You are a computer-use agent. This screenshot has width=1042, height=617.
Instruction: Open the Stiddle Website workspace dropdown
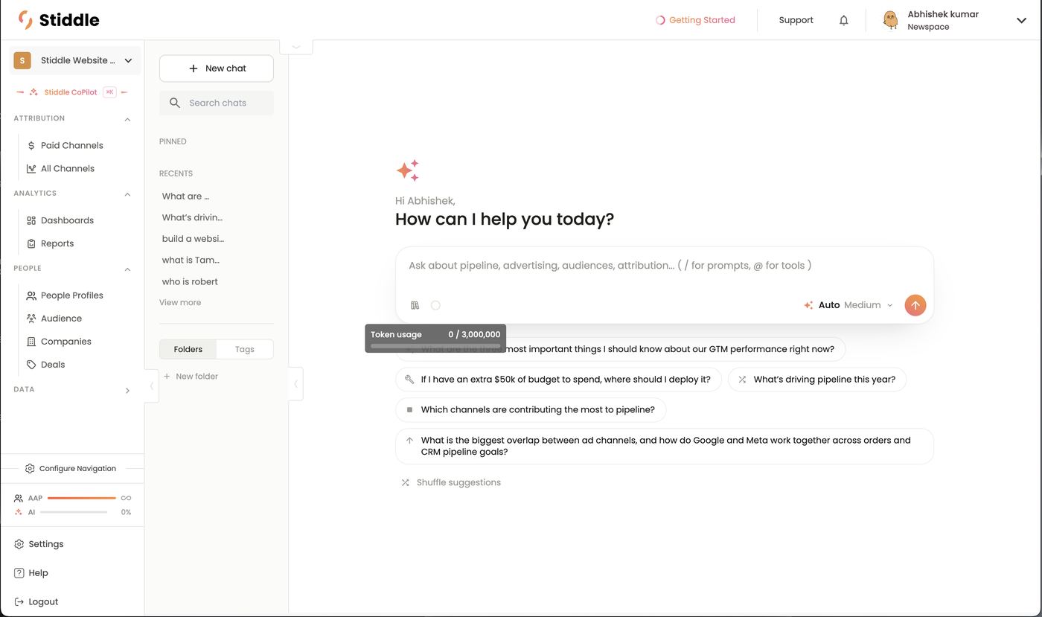click(75, 61)
